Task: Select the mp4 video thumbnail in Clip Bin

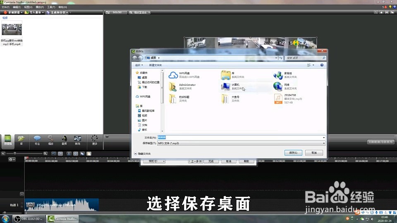Action: [12, 29]
